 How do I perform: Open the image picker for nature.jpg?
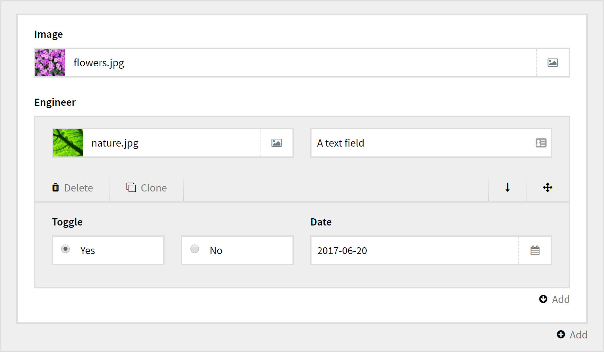tap(276, 143)
